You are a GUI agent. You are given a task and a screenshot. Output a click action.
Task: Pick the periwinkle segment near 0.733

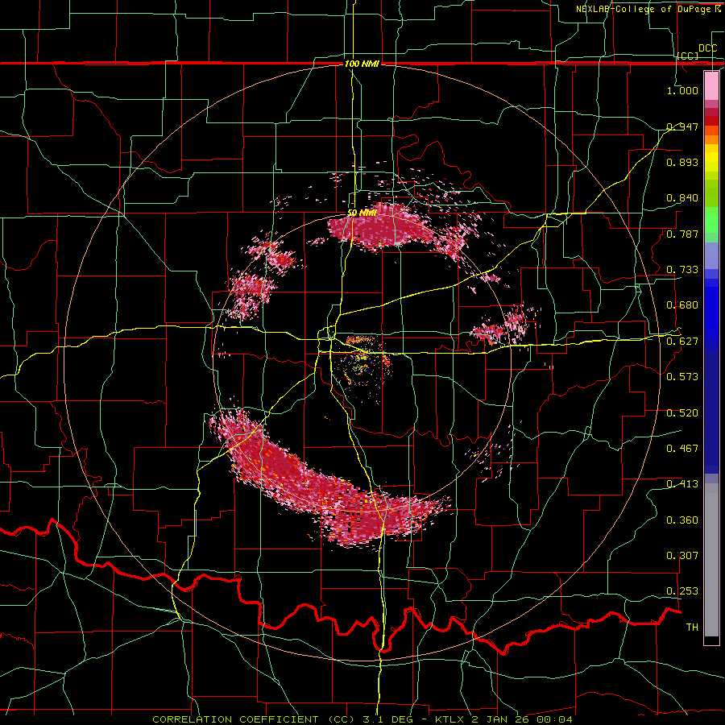coord(711,255)
